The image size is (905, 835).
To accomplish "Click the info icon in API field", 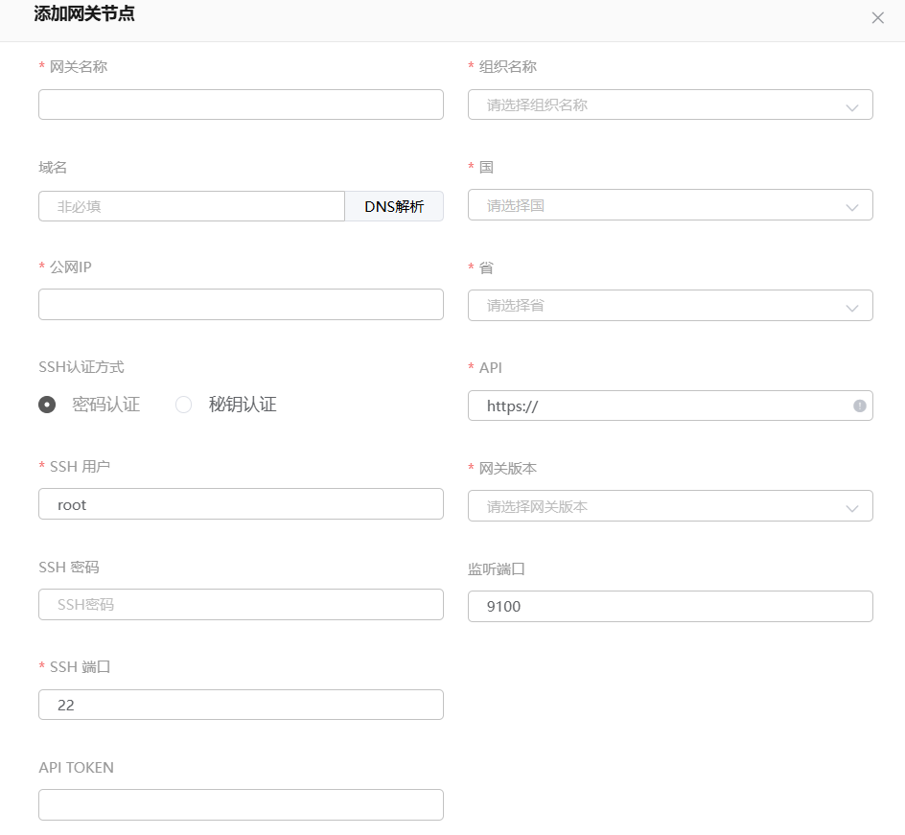I will click(x=859, y=406).
